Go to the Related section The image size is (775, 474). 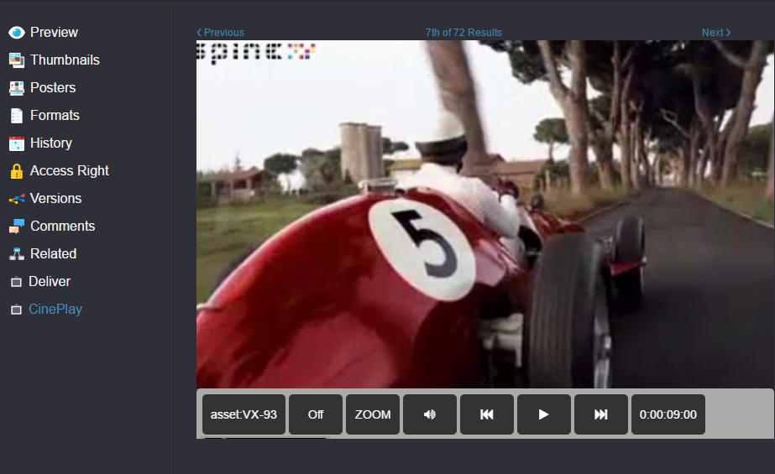coord(54,253)
